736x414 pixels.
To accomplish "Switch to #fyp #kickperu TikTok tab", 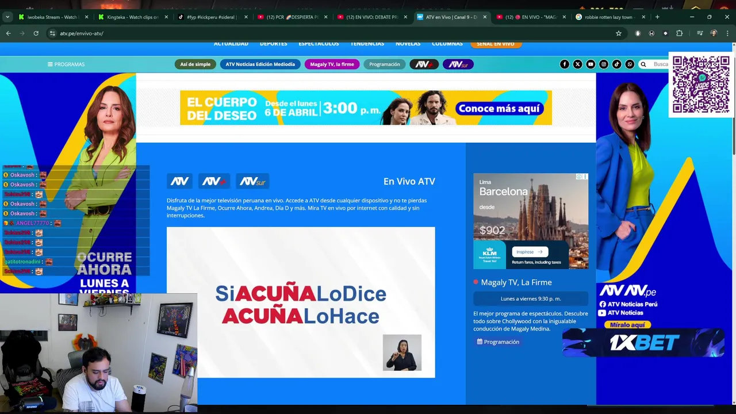I will (x=212, y=17).
